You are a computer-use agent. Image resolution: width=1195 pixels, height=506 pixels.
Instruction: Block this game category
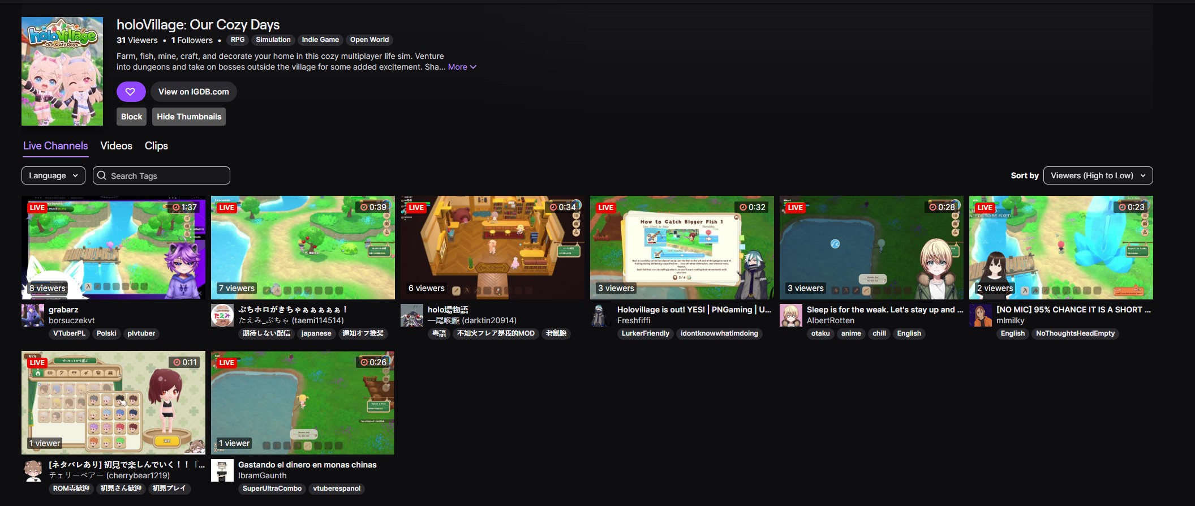point(131,117)
